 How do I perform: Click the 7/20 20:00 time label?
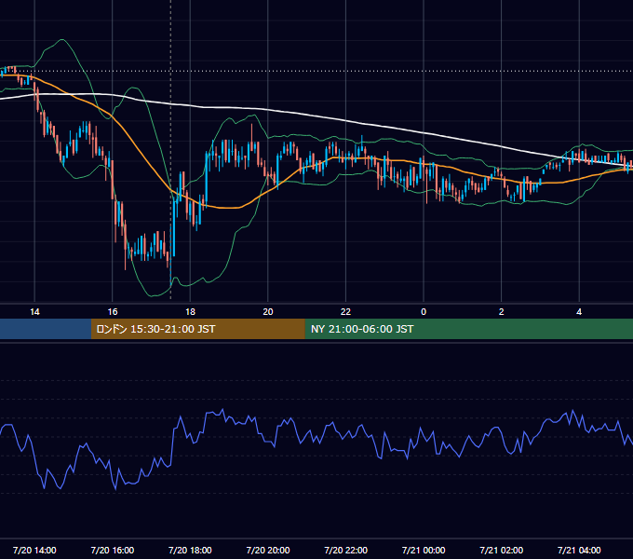click(268, 550)
